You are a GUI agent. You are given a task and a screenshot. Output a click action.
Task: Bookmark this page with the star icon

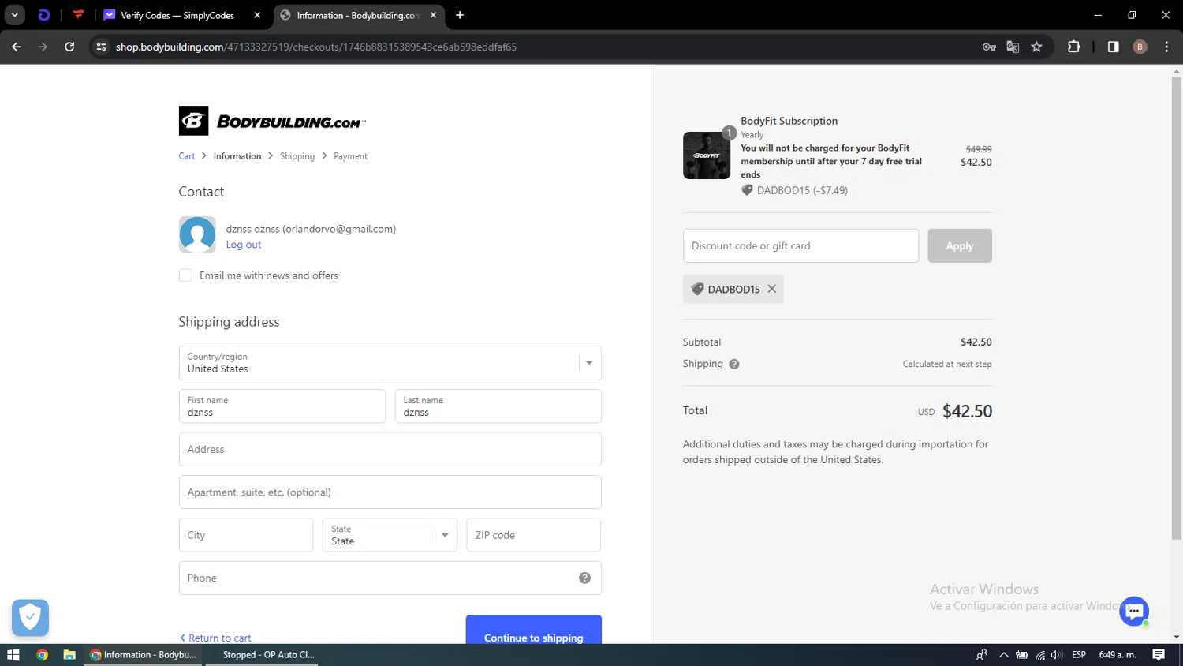point(1037,47)
